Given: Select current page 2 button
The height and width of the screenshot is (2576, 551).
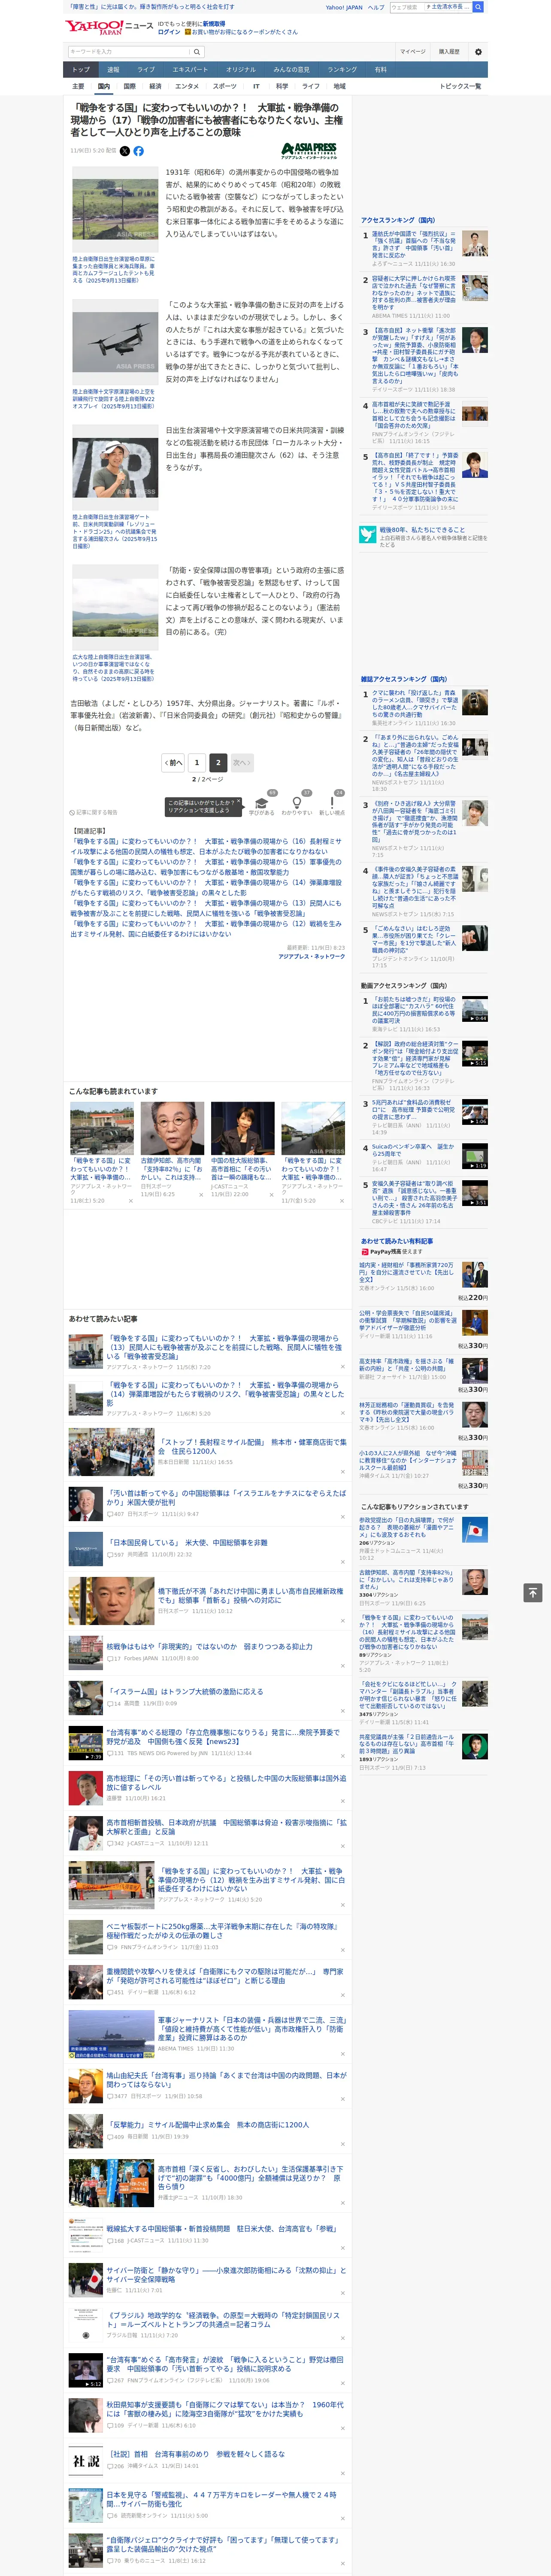Looking at the screenshot, I should [x=218, y=762].
